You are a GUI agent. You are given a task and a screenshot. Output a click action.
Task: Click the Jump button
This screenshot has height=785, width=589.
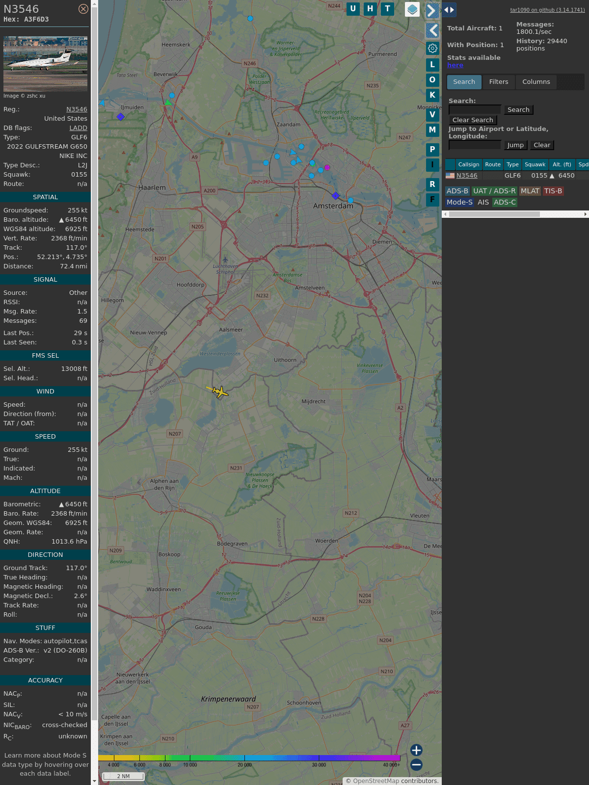[515, 145]
